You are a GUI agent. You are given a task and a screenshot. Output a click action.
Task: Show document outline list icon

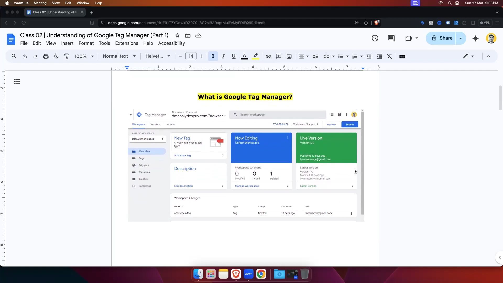coord(17,81)
